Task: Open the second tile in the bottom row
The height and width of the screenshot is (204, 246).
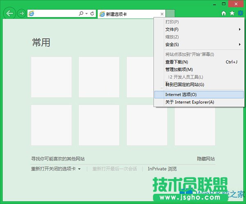Action: click(x=99, y=125)
